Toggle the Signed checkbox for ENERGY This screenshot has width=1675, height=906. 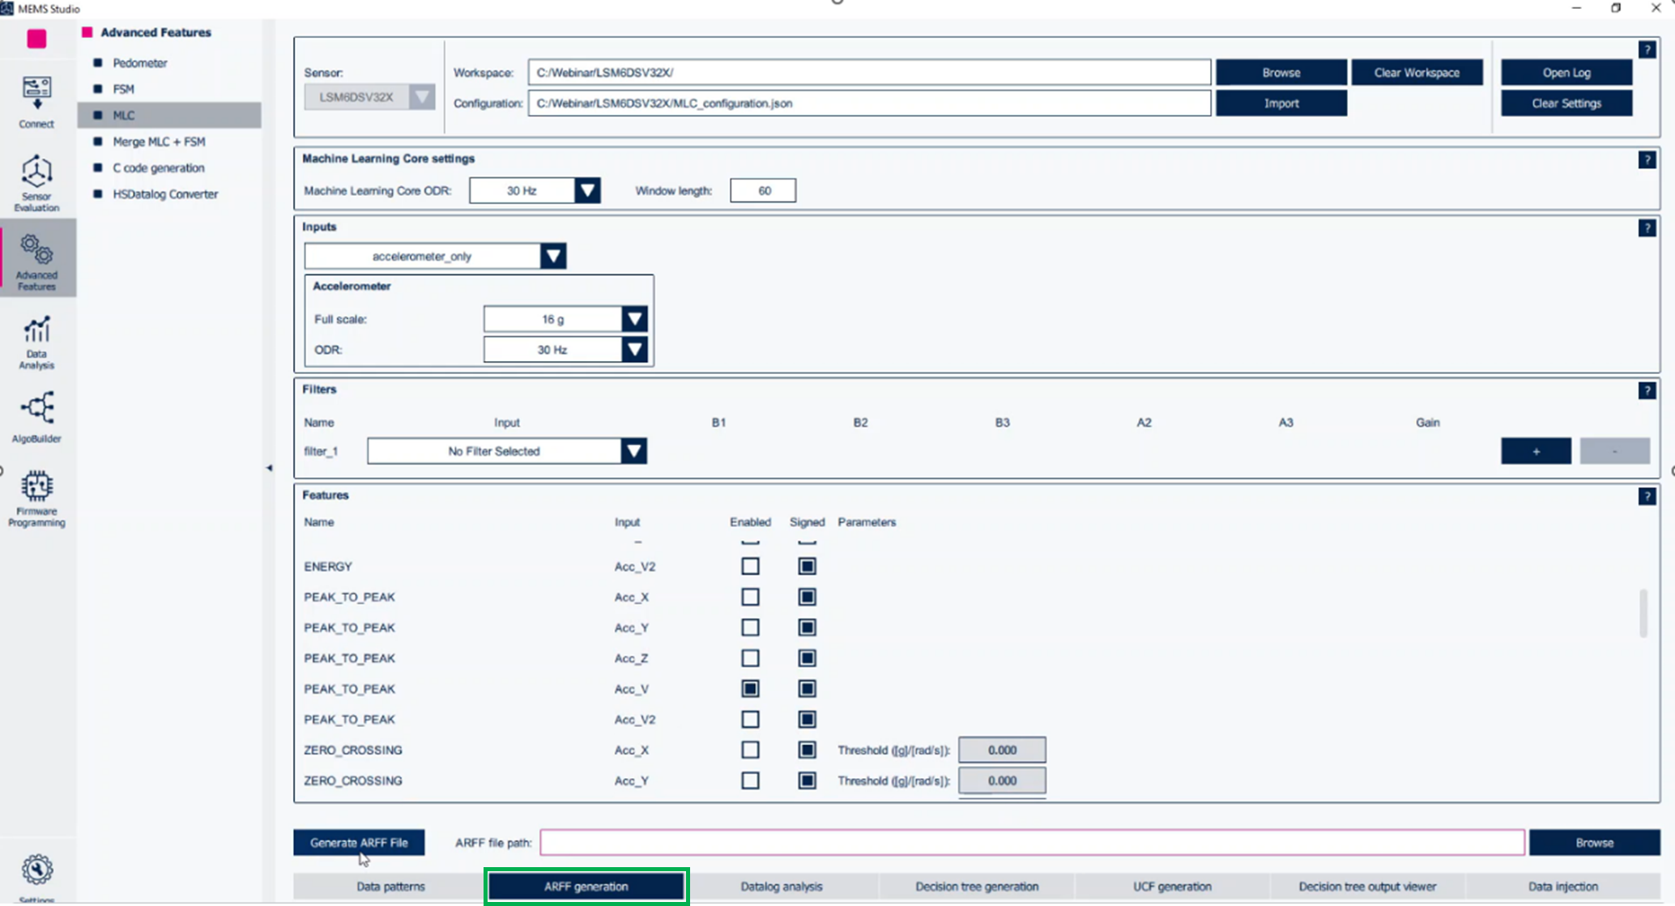[807, 566]
